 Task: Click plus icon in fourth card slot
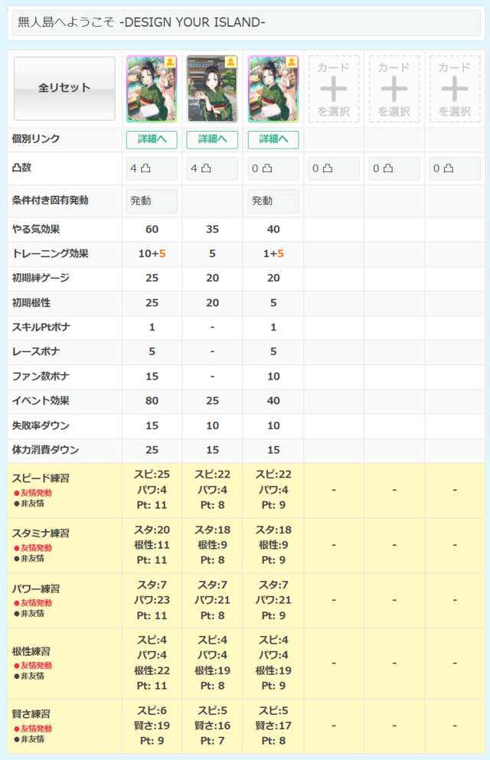334,89
